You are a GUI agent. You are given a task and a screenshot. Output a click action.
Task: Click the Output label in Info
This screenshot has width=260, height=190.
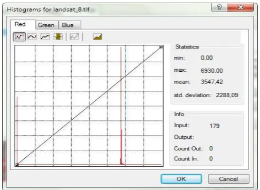[184, 137]
